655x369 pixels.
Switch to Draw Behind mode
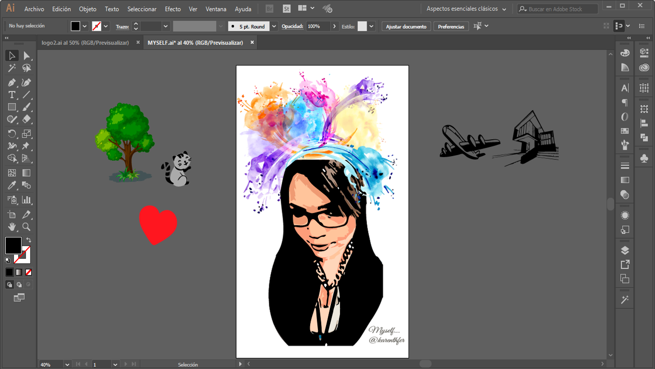(19, 285)
